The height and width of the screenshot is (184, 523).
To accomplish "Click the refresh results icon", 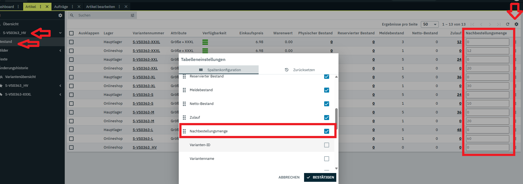I will tap(508, 24).
